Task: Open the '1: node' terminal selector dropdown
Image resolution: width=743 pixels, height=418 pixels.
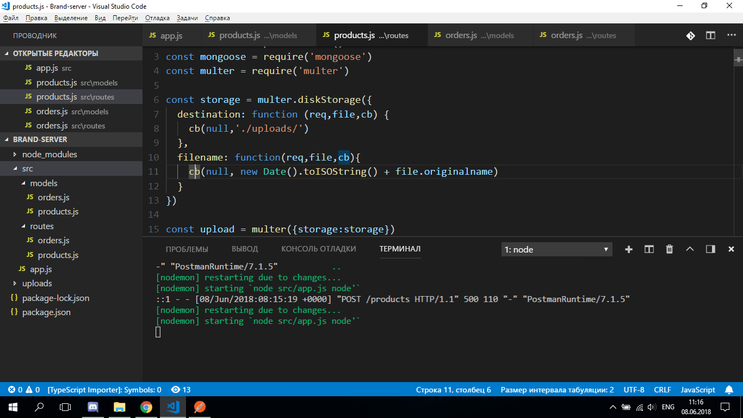Action: coord(556,249)
